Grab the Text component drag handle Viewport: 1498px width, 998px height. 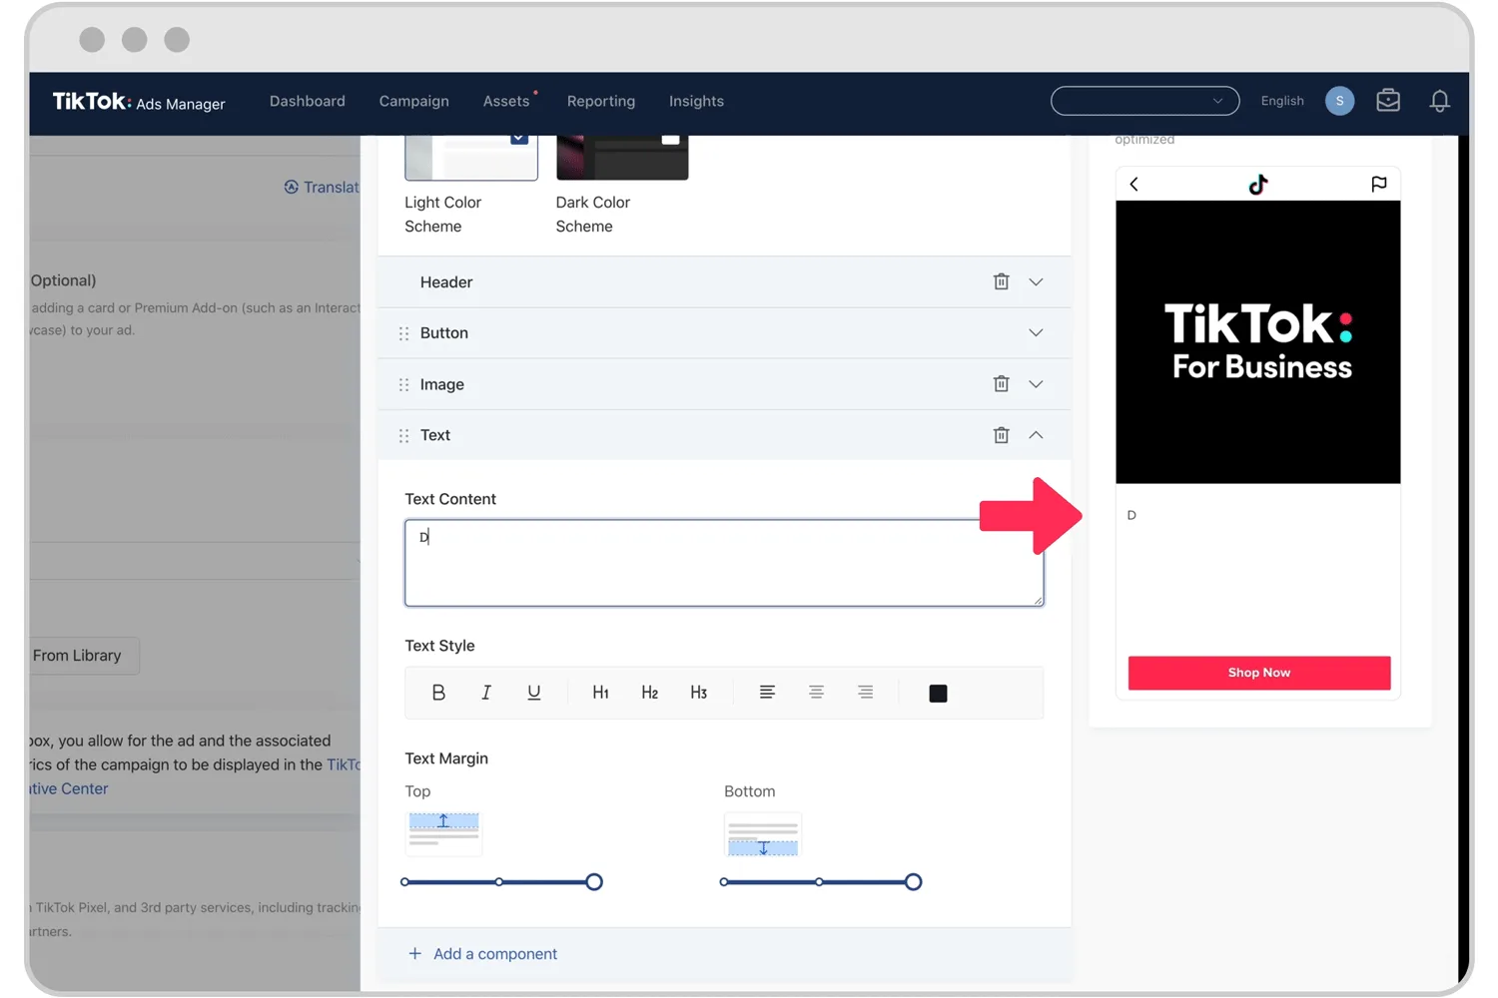[403, 435]
